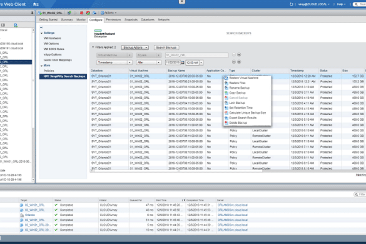The width and height of the screenshot is (366, 244).
Task: Click the add-filter plus icon on Timestamp row
Action: pos(239,62)
